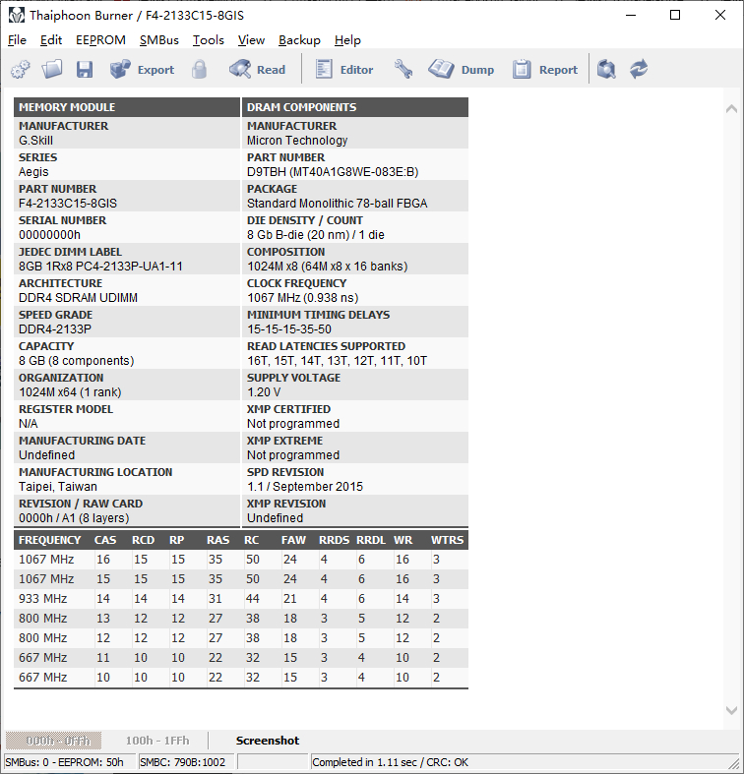The height and width of the screenshot is (774, 744).
Task: Switch to the 100h - 1FFh tab
Action: tap(157, 741)
